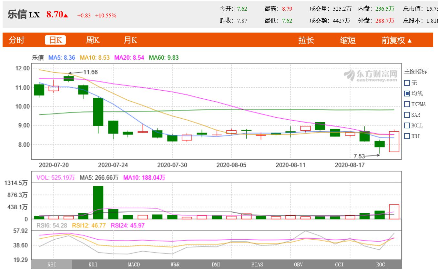Image resolution: width=438 pixels, height=269 pixels.
Task: Open the 月K monthly chart tab
Action: pyautogui.click(x=130, y=40)
